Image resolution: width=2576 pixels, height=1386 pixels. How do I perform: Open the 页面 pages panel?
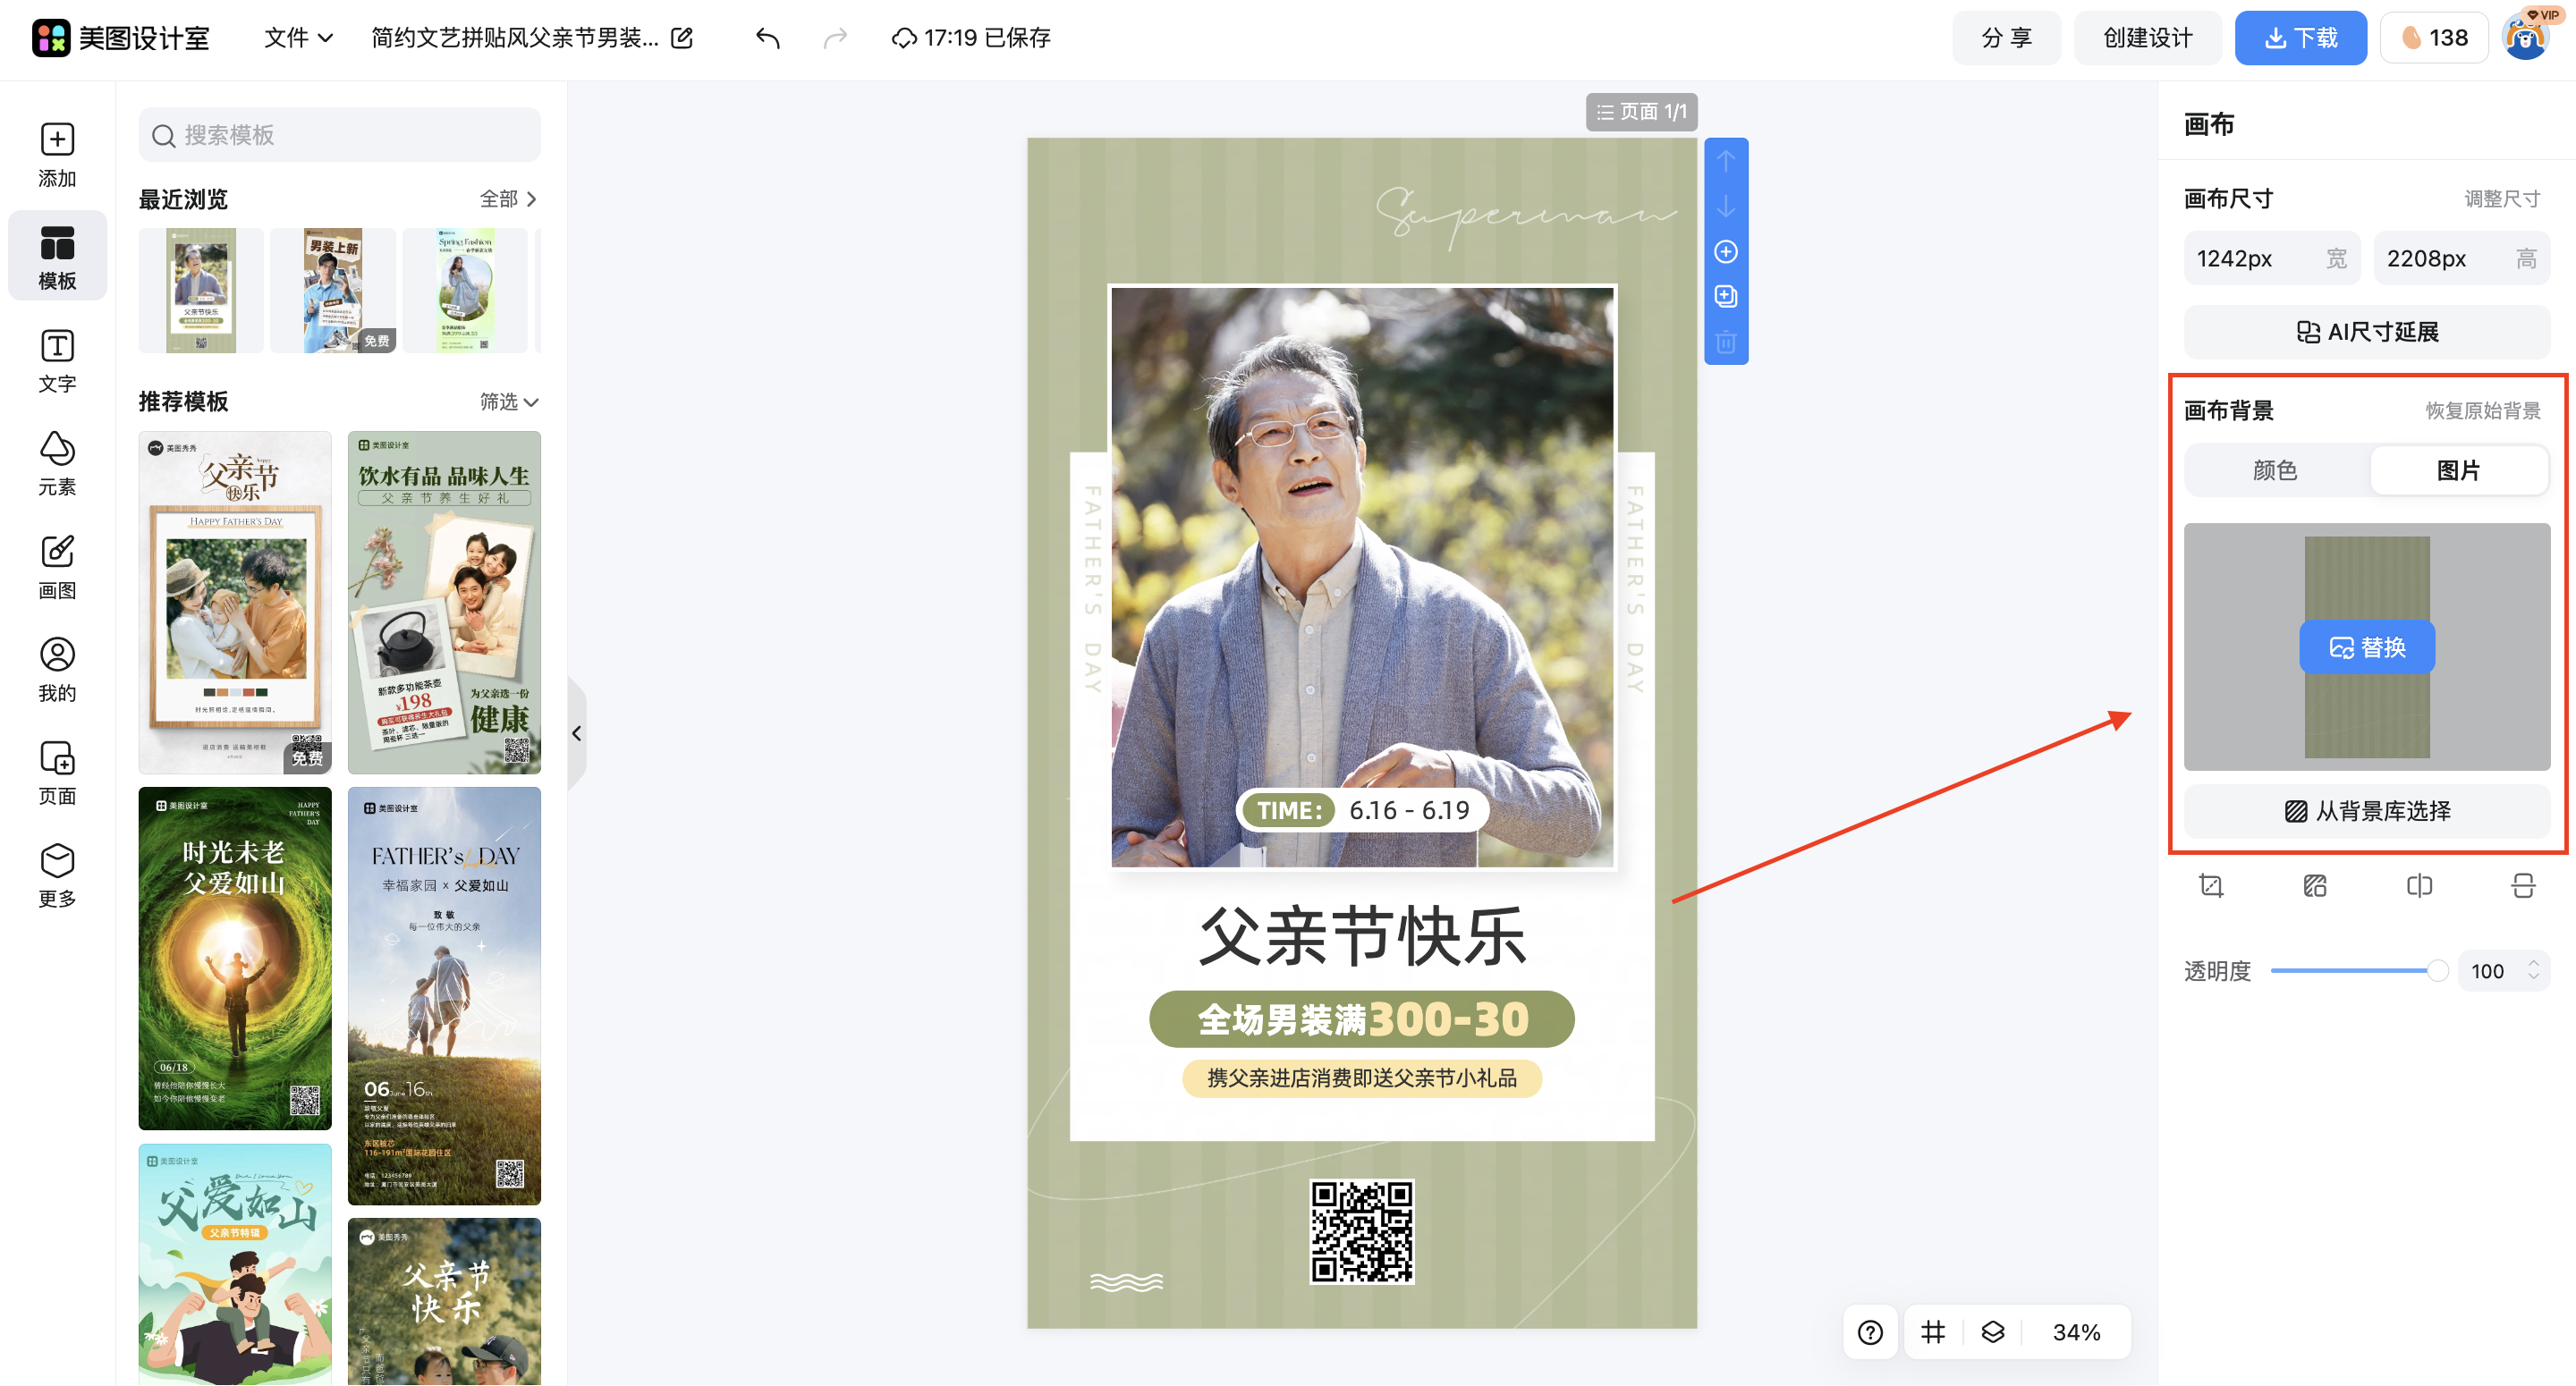(57, 770)
